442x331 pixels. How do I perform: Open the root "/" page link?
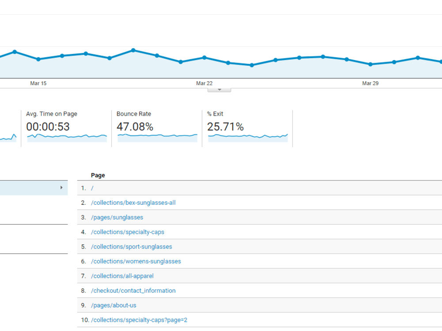coord(92,188)
